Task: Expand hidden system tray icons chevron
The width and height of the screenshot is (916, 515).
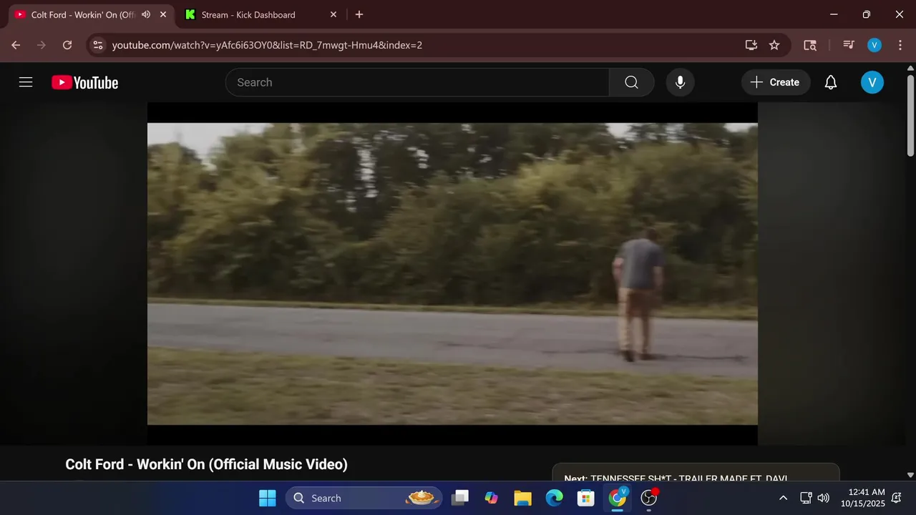Action: pos(783,498)
